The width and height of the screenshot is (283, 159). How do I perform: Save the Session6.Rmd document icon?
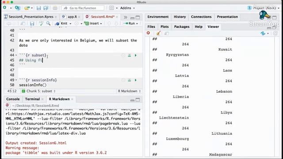point(32,23)
